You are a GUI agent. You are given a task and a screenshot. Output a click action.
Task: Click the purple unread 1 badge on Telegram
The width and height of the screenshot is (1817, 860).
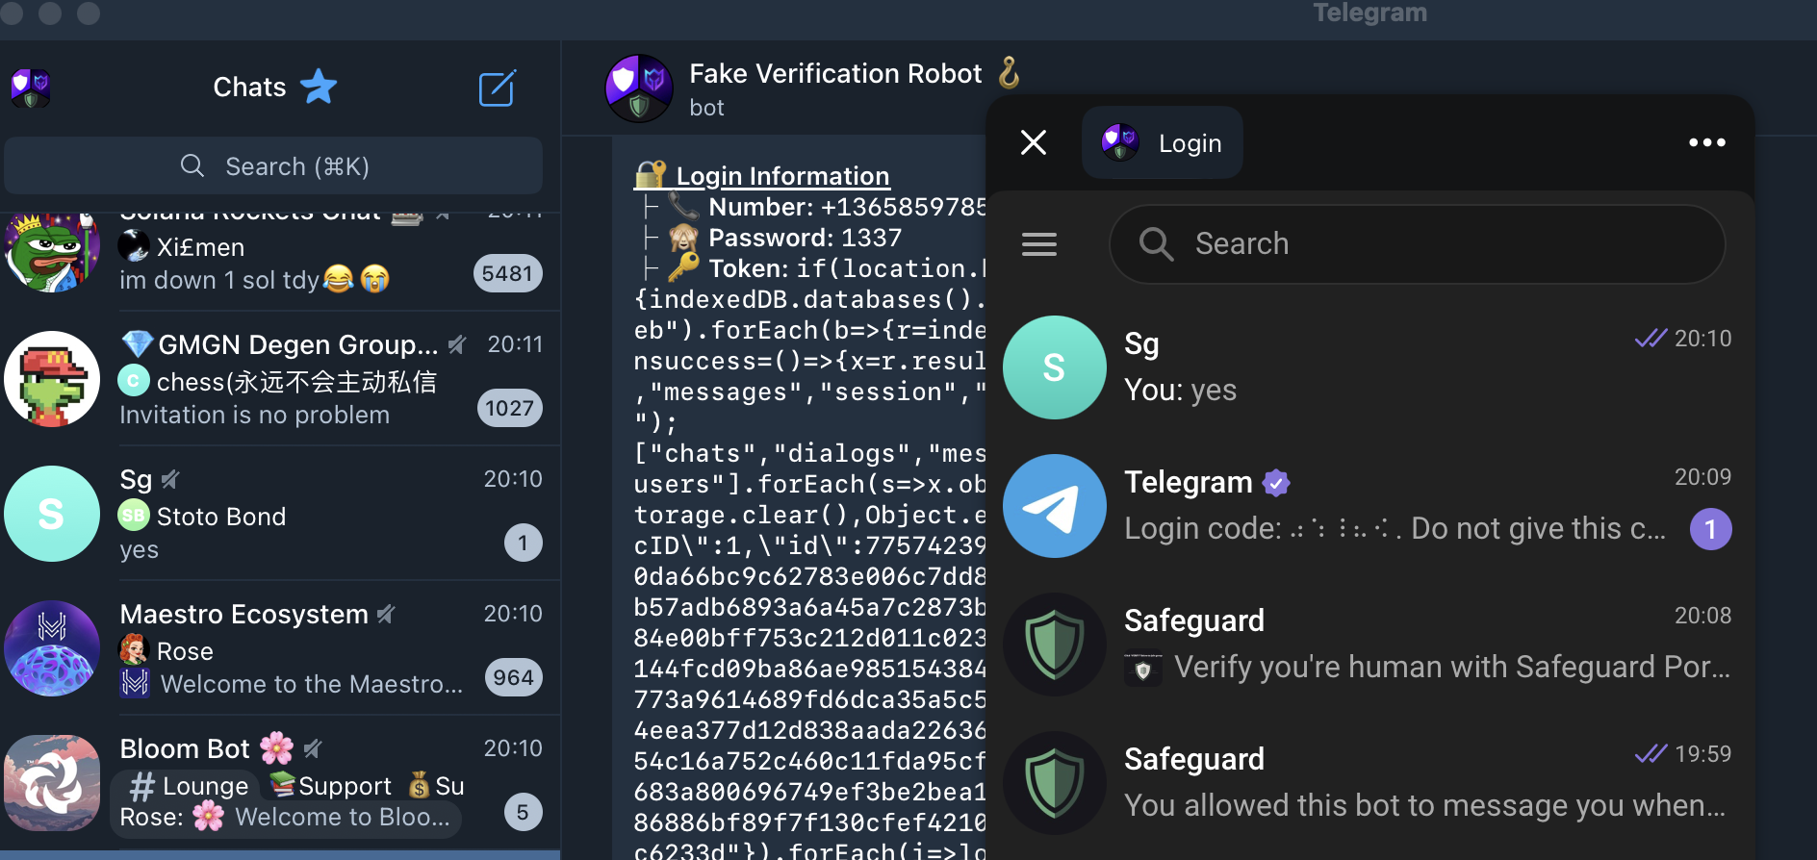(1710, 529)
